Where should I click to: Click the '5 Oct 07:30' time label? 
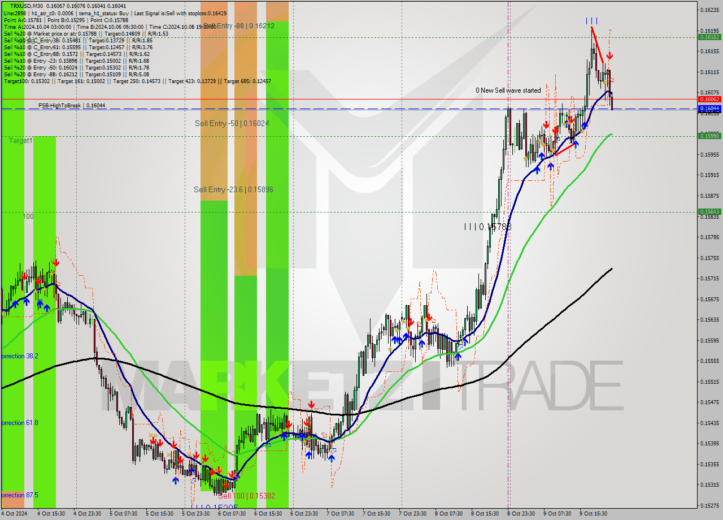pyautogui.click(x=123, y=514)
